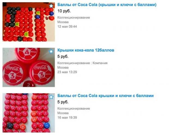Click Москва under the 12баллов listing

pyautogui.click(x=63, y=67)
